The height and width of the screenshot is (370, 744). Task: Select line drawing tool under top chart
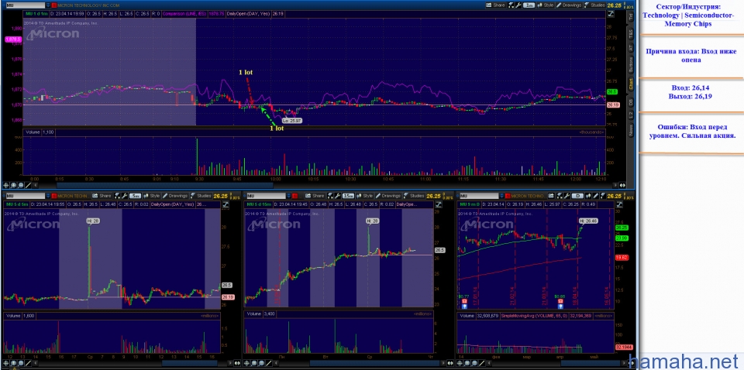pyautogui.click(x=28, y=186)
